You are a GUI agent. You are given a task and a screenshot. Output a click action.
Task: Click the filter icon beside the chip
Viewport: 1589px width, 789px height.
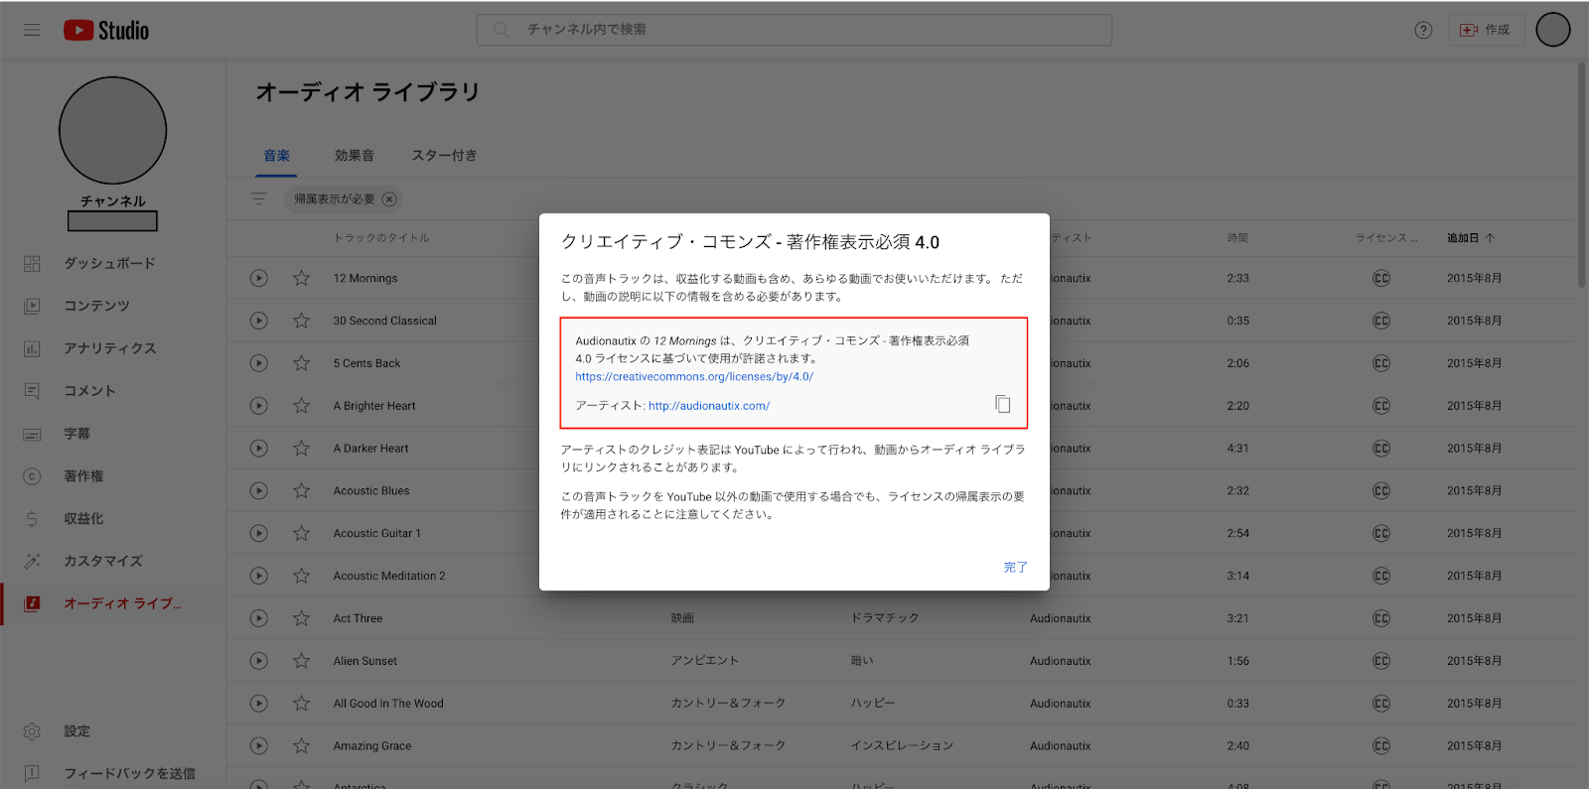click(x=259, y=198)
